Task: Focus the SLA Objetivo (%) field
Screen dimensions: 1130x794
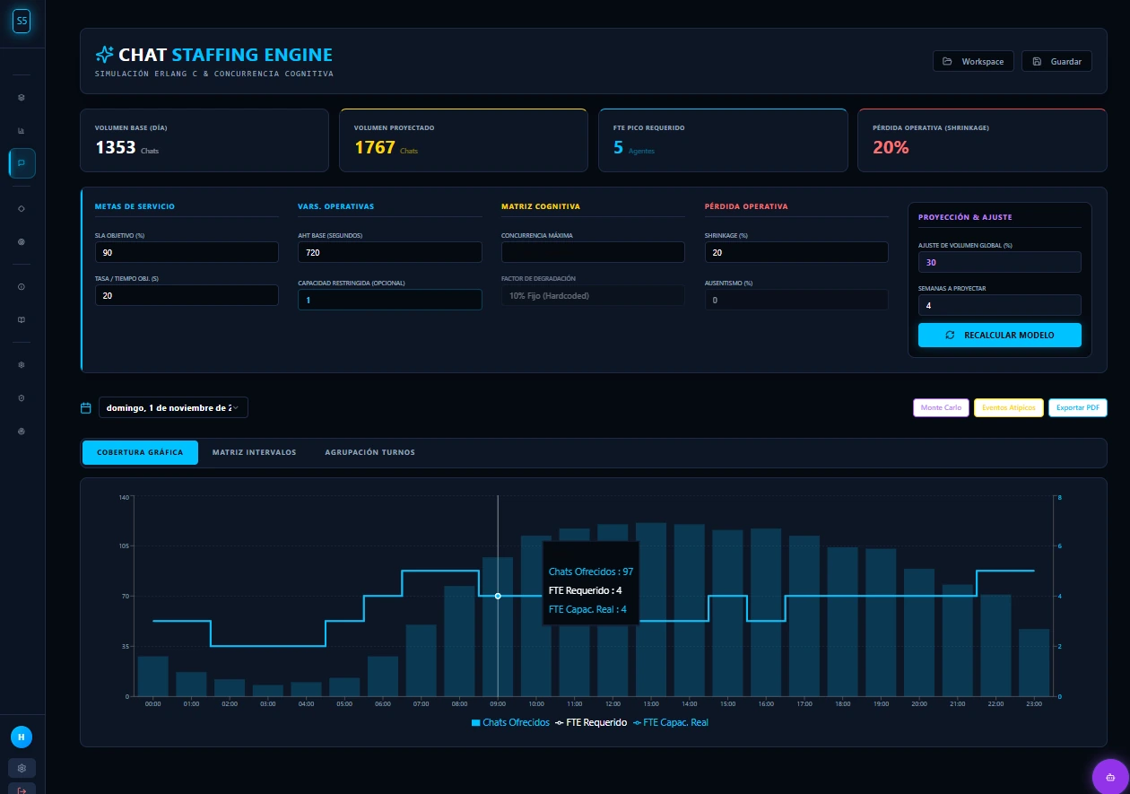Action: click(x=187, y=252)
